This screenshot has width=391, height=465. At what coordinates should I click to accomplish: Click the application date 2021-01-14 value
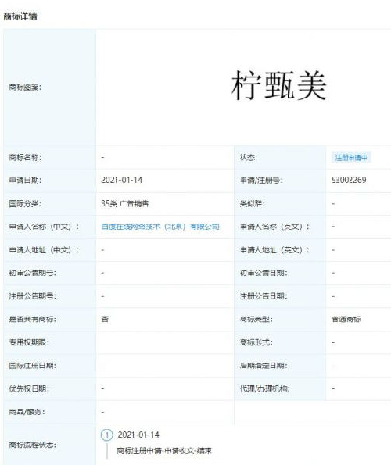pos(122,180)
